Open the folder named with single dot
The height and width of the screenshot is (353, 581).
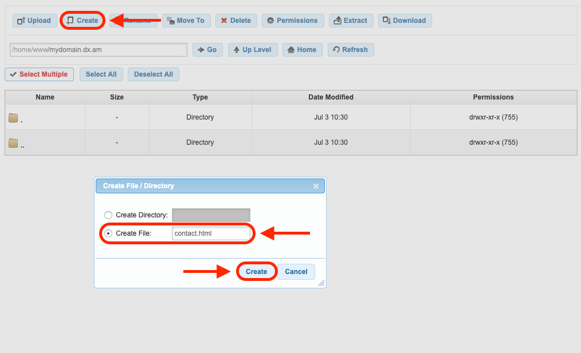point(20,118)
